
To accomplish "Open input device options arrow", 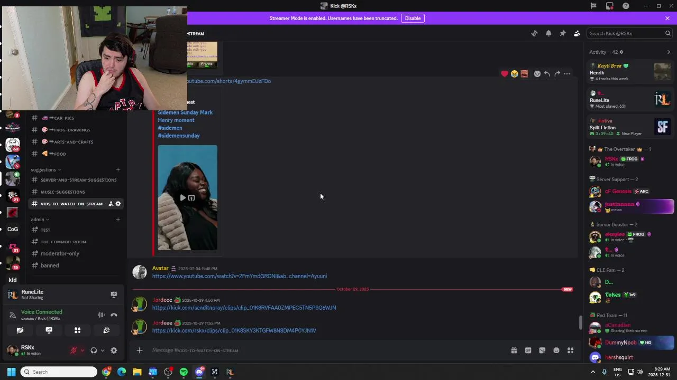I will [83, 350].
